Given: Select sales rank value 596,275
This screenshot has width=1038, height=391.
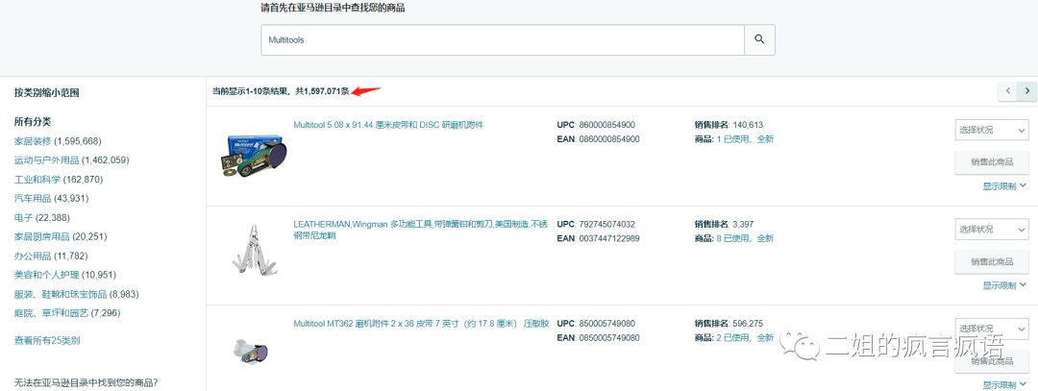Looking at the screenshot, I should click(748, 324).
